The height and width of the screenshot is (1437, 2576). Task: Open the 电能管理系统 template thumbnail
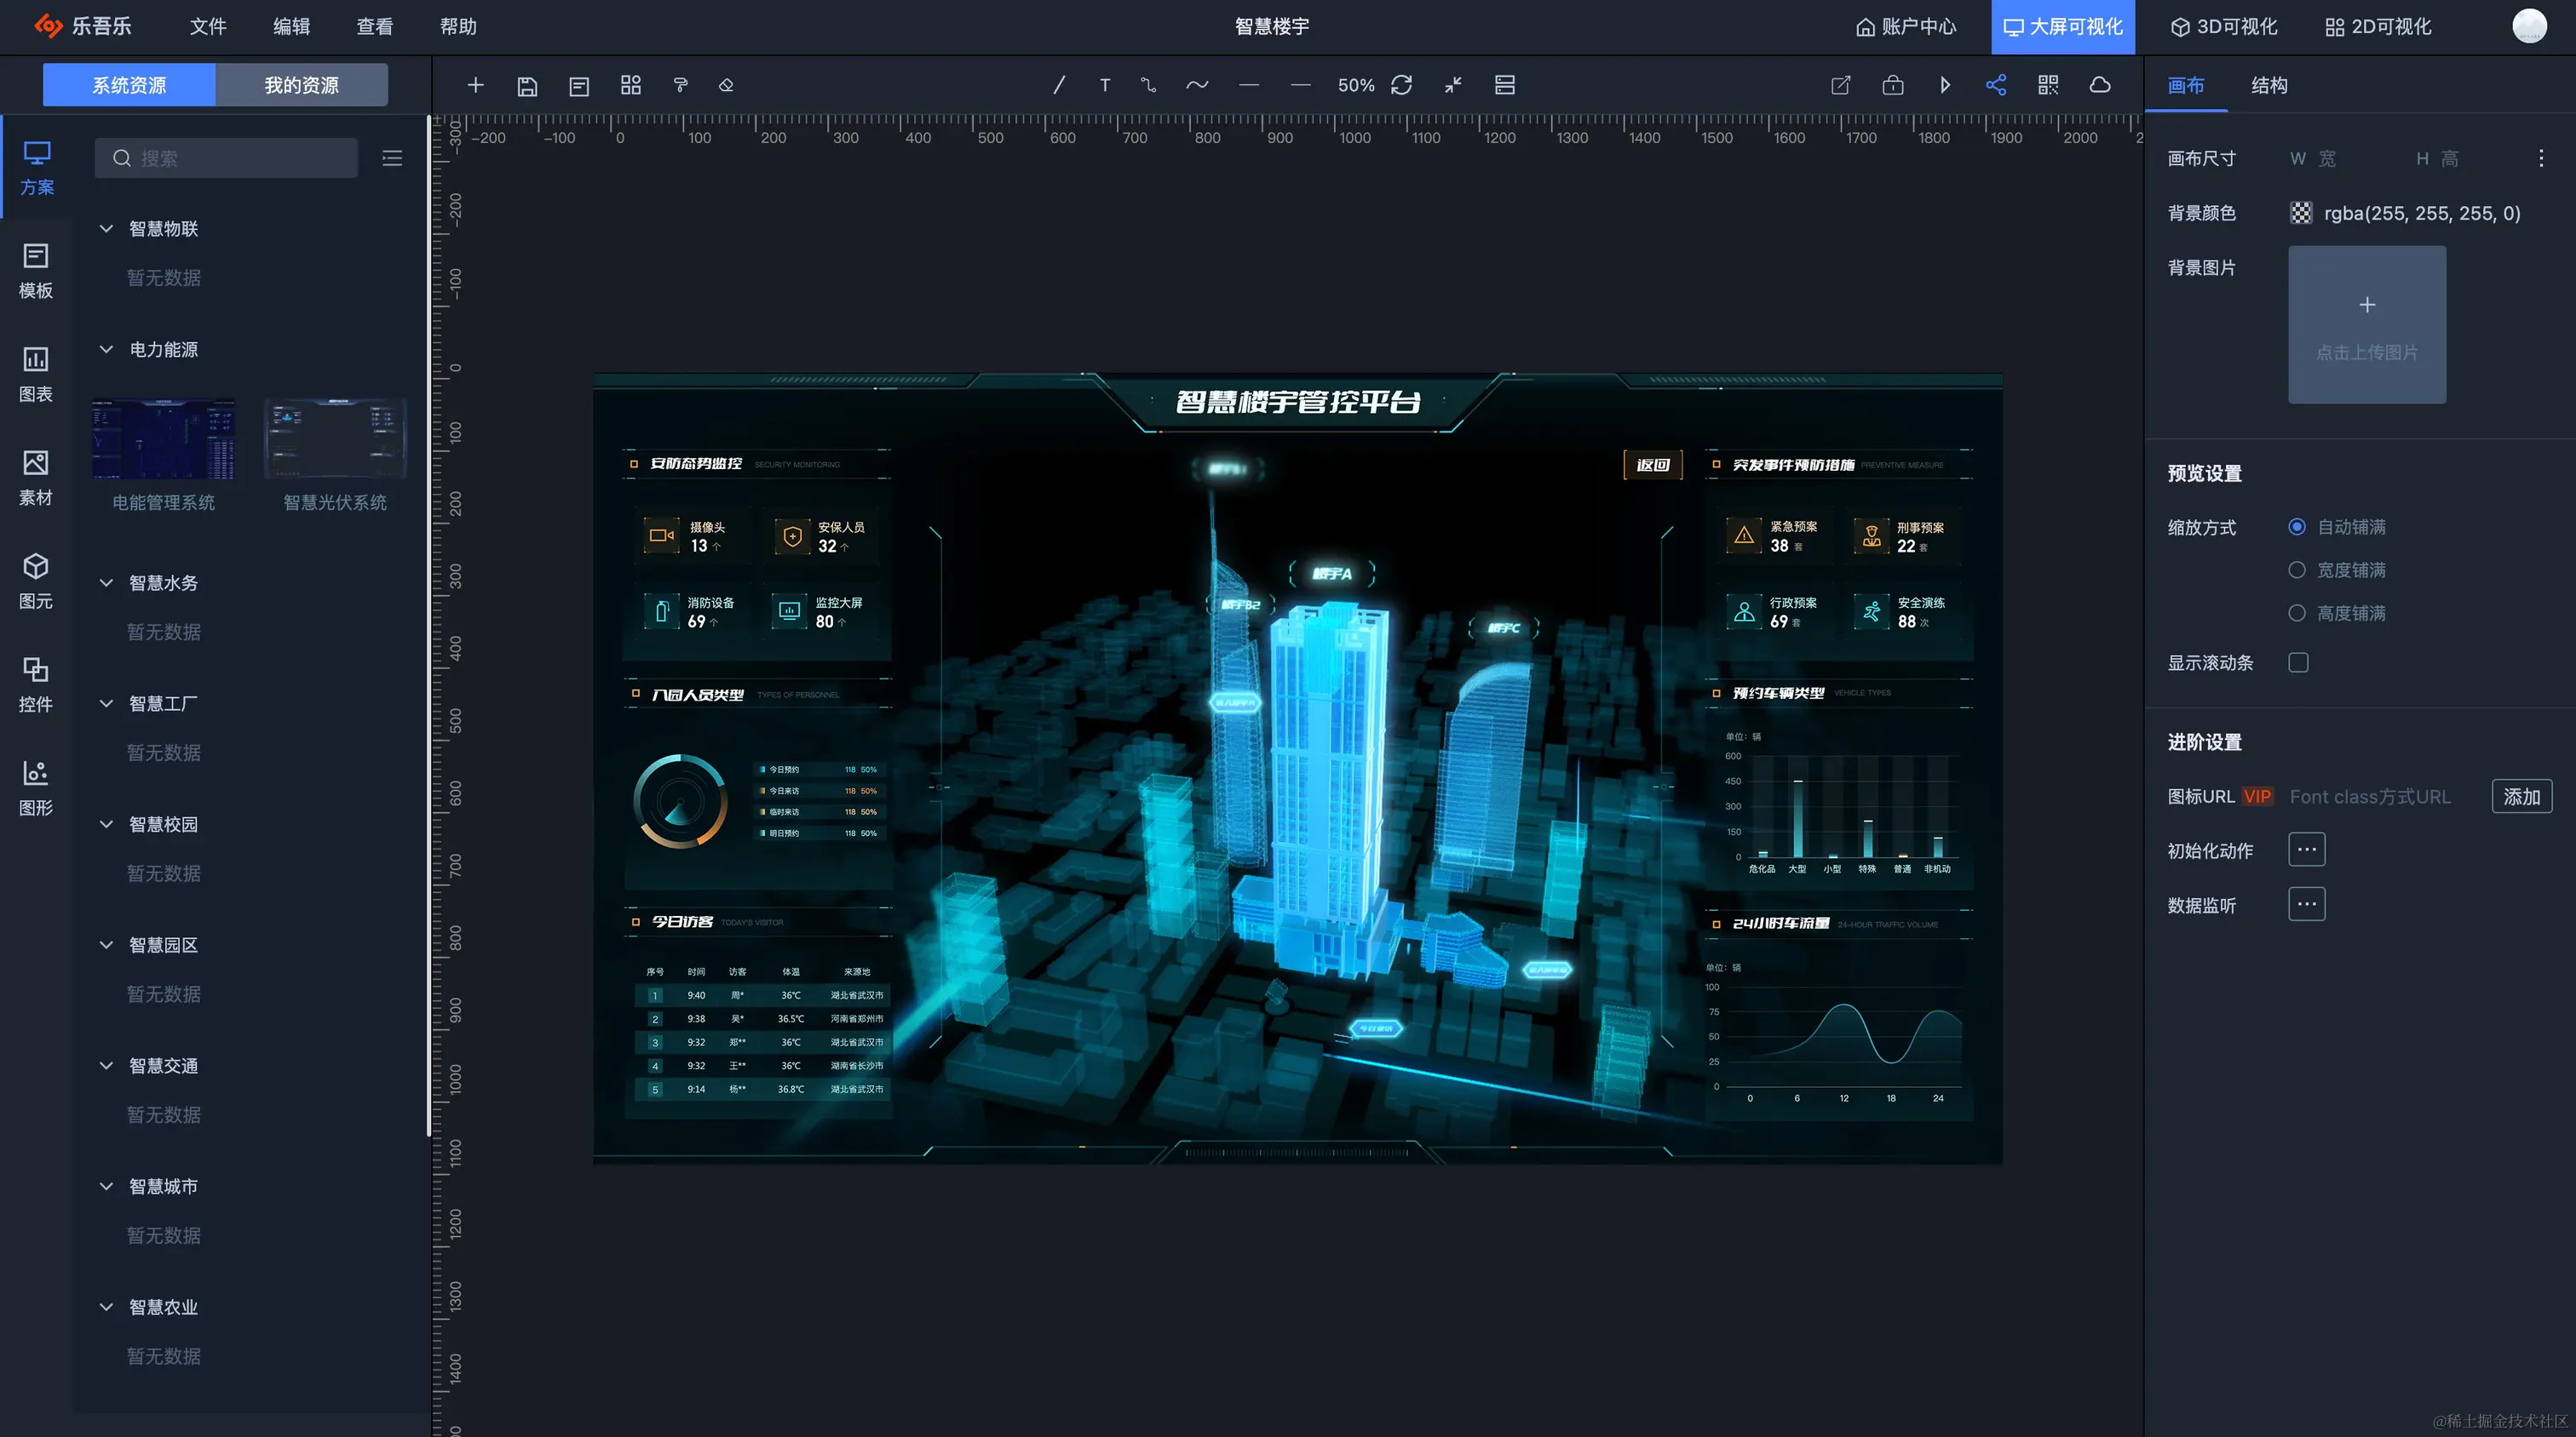tap(163, 439)
